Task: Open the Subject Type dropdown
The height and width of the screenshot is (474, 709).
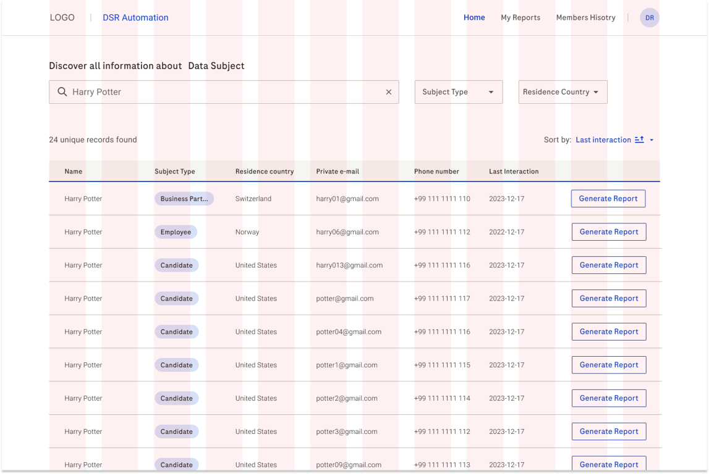Action: (x=459, y=91)
